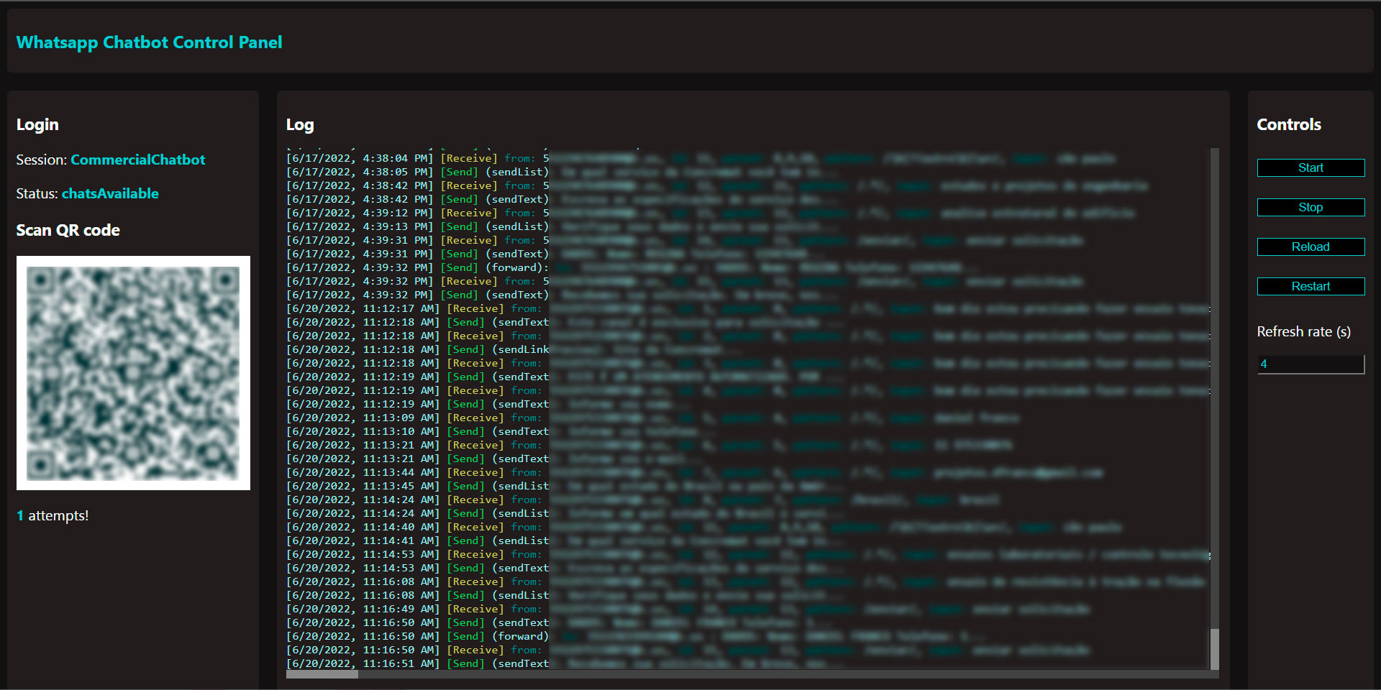Select the 4:39:32 PM forward log line
The width and height of the screenshot is (1381, 690).
click(417, 267)
